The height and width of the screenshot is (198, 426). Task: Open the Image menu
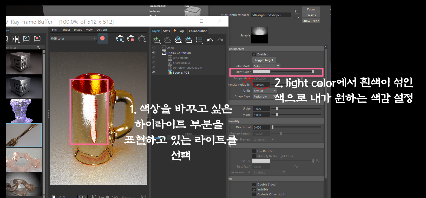coord(78,30)
